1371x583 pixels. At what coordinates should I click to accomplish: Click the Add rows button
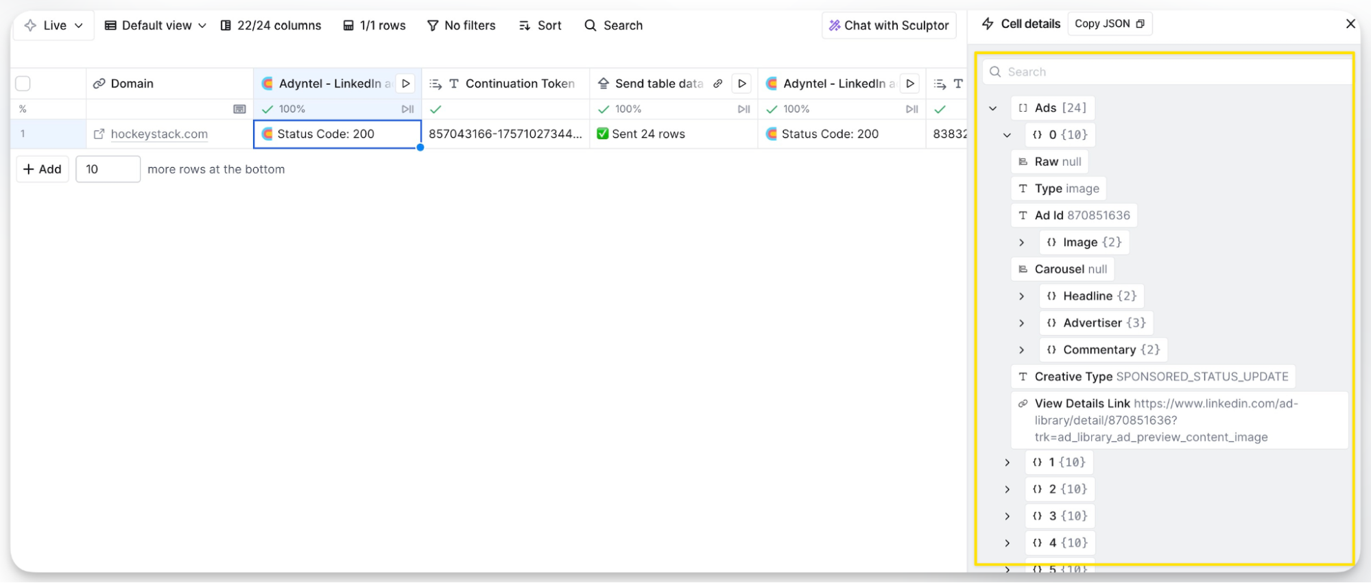coord(43,169)
